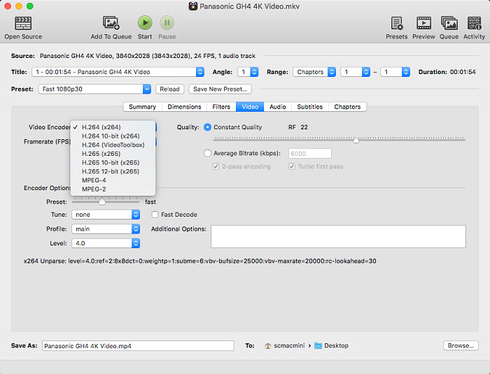Click the Desktop folder icon in destination path
490x374 pixels.
tap(318, 345)
